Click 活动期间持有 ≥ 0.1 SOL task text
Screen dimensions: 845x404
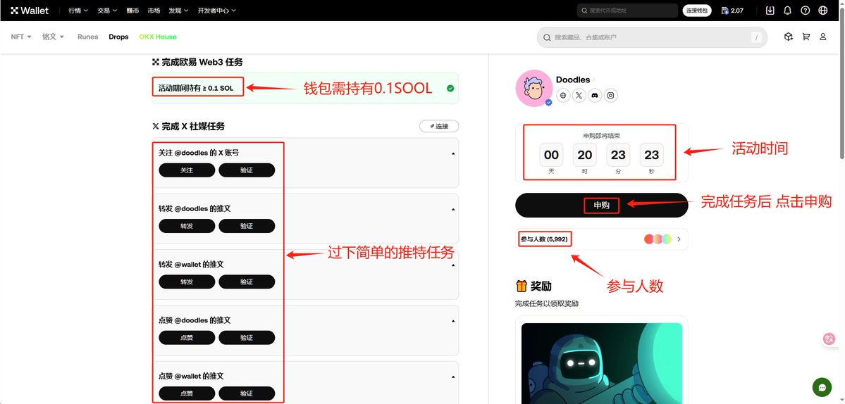[196, 88]
